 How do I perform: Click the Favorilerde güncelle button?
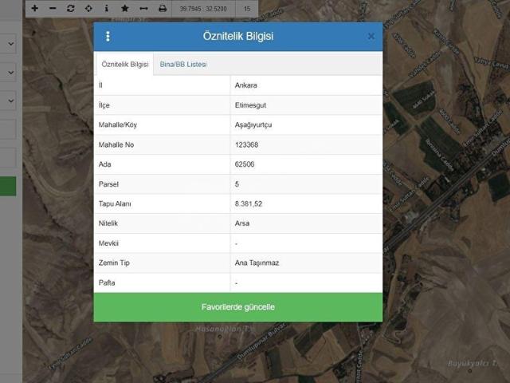pos(238,307)
